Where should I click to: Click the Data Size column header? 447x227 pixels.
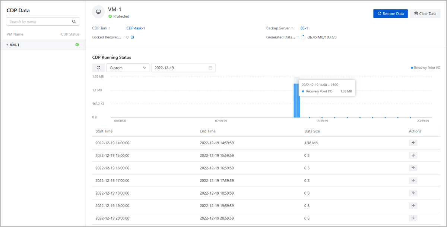tap(312, 131)
